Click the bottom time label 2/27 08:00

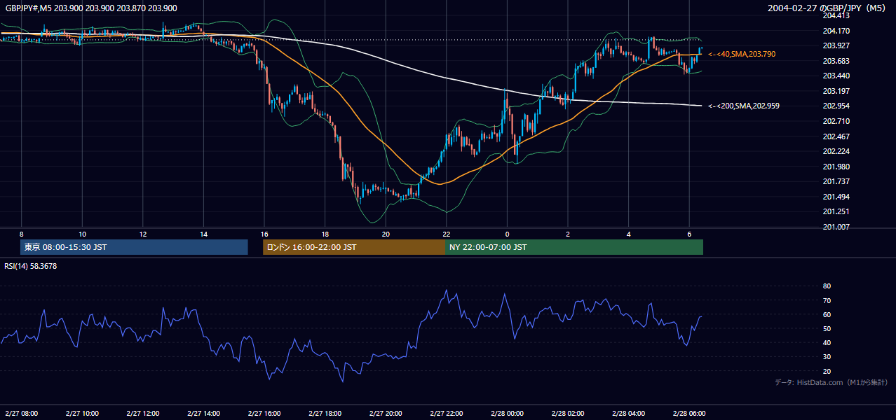21,413
